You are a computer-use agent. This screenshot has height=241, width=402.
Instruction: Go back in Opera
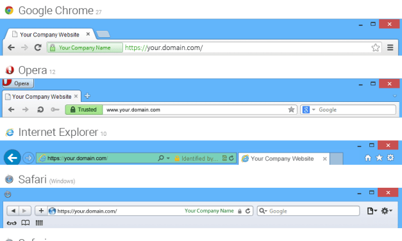coord(11,110)
